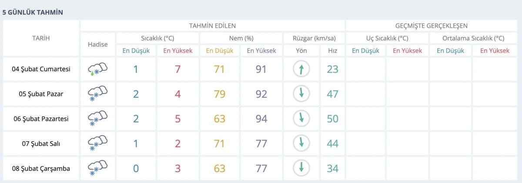Click the 5 GÜNLÜK TAHMİN title
522x183 pixels.
coord(33,12)
